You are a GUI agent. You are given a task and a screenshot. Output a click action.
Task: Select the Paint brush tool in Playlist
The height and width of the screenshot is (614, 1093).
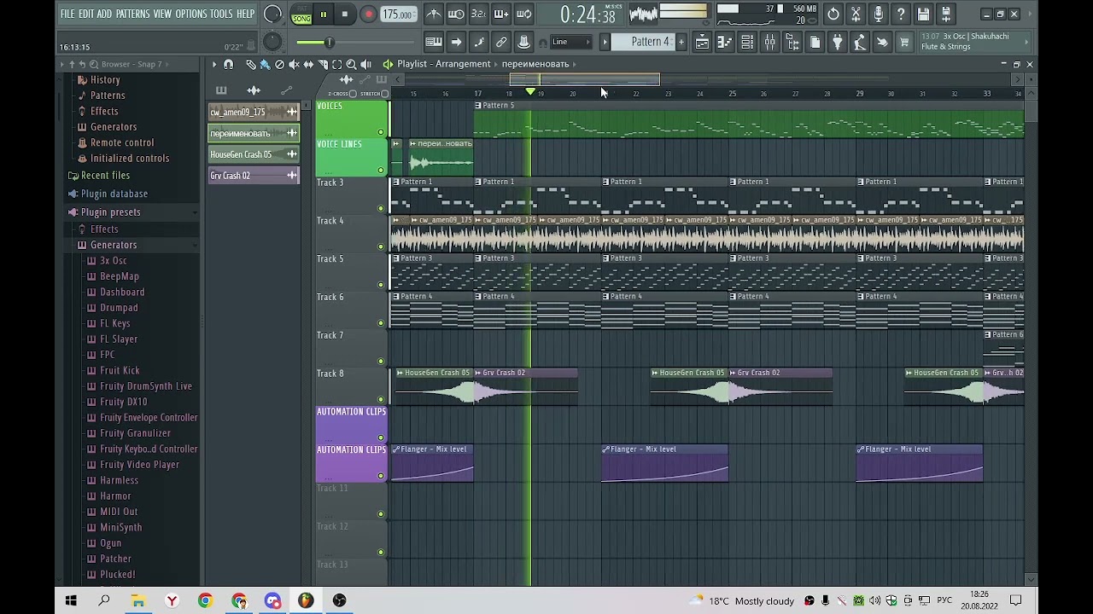point(265,64)
